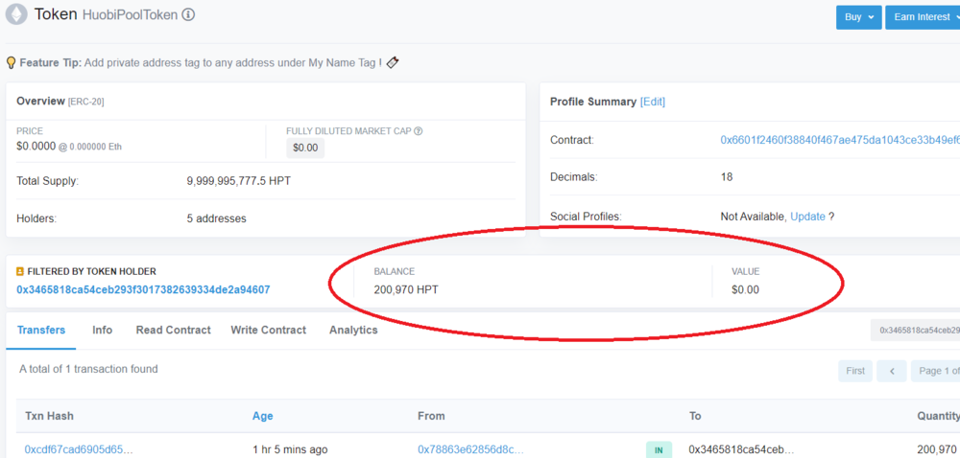Screen dimensions: 960x458
Task: Click the Page 1 of indicator
Action: (935, 371)
